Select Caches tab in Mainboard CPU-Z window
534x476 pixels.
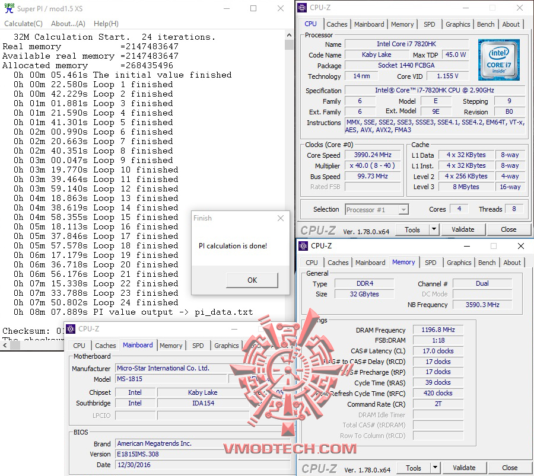click(105, 346)
